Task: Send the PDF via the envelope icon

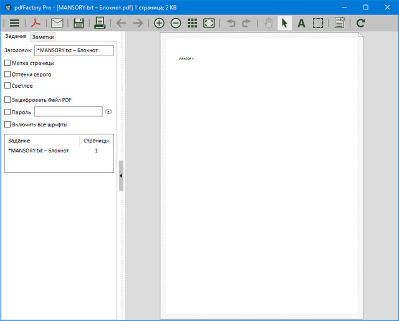Action: (57, 23)
